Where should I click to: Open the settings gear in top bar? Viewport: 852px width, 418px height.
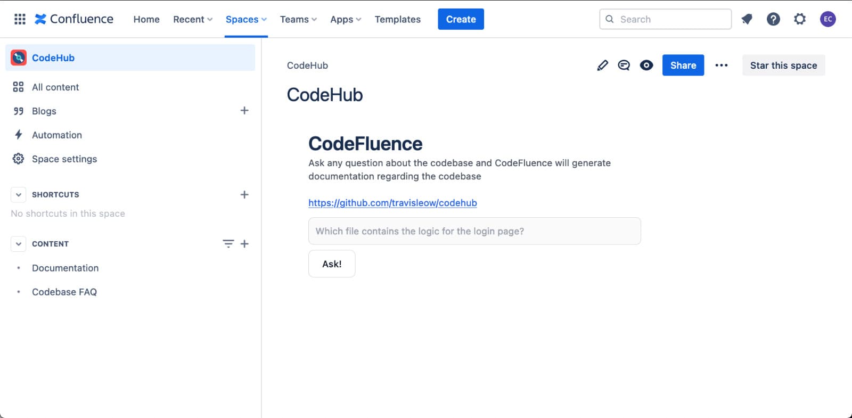799,20
